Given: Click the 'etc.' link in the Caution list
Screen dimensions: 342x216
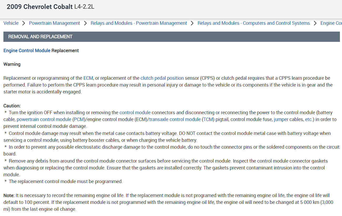Looking at the screenshot, I should click(x=309, y=119).
